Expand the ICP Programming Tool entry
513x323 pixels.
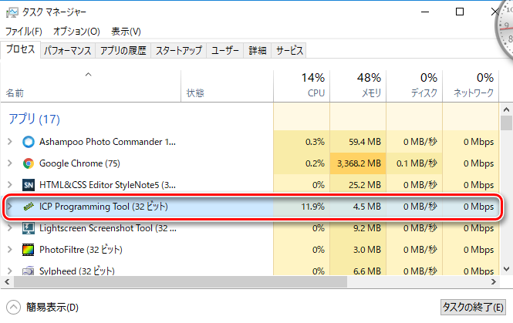tap(9, 207)
